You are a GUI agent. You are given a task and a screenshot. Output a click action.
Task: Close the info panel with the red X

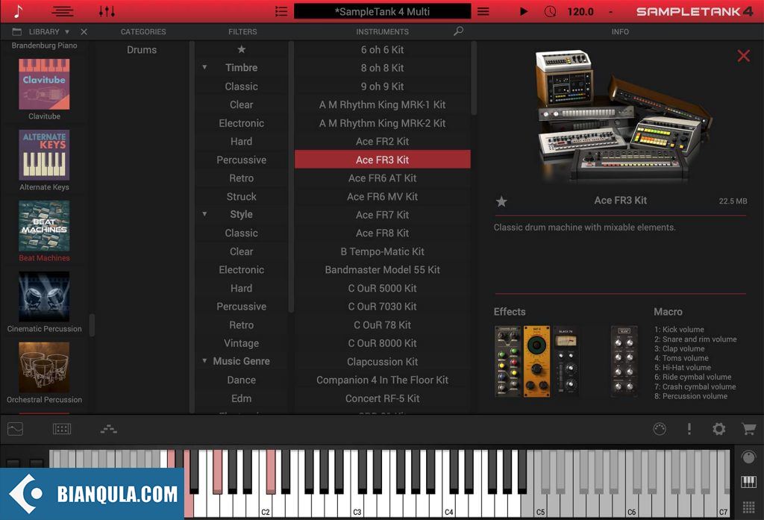click(744, 55)
